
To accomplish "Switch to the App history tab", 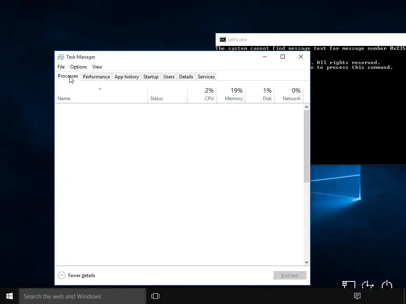I will click(x=126, y=77).
